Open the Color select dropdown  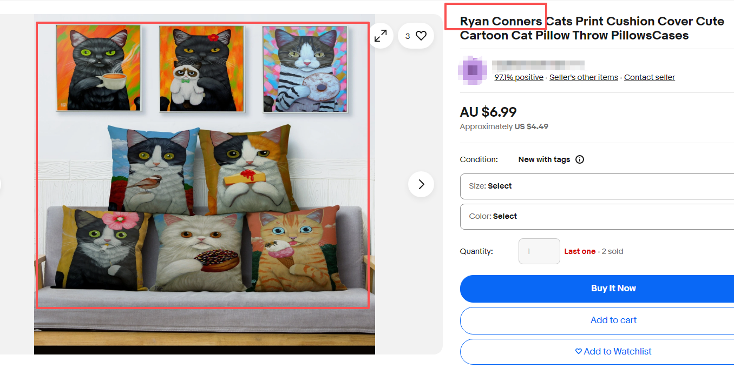(597, 216)
